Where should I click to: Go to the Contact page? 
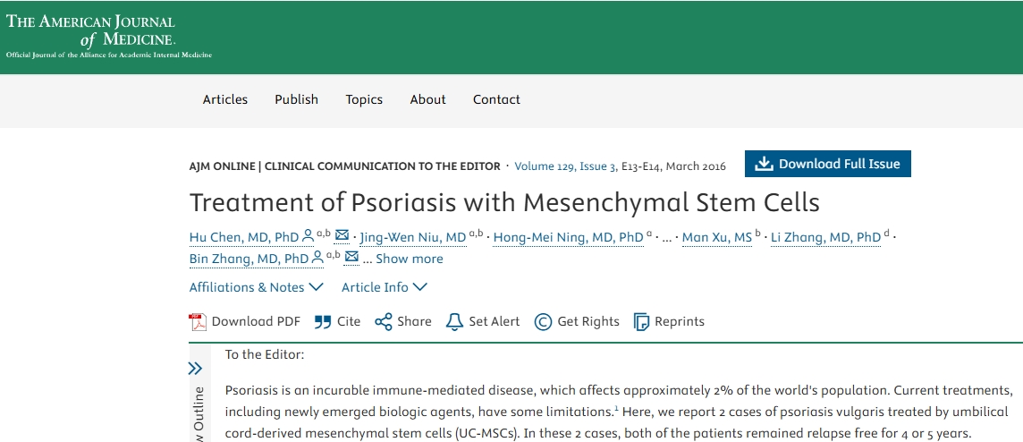click(x=496, y=99)
